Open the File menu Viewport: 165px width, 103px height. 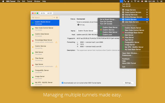(19, 1)
